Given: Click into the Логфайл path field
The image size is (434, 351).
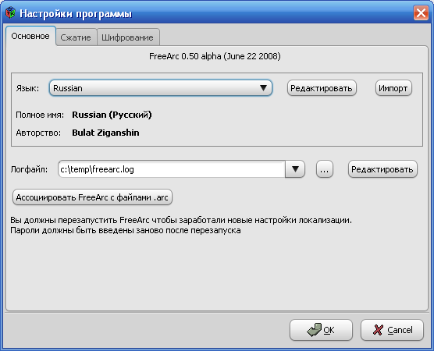Looking at the screenshot, I should (x=172, y=169).
